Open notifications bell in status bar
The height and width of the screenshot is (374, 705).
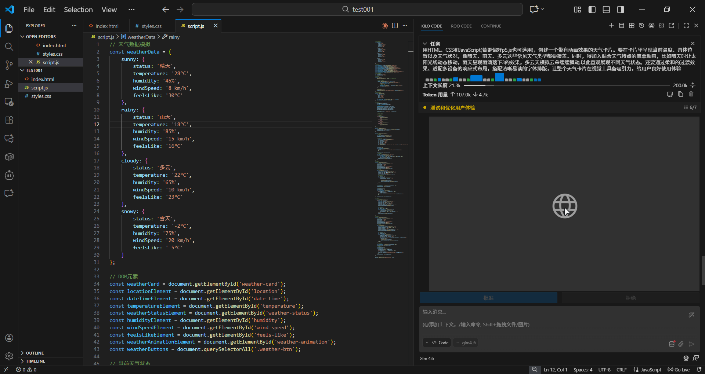699,370
